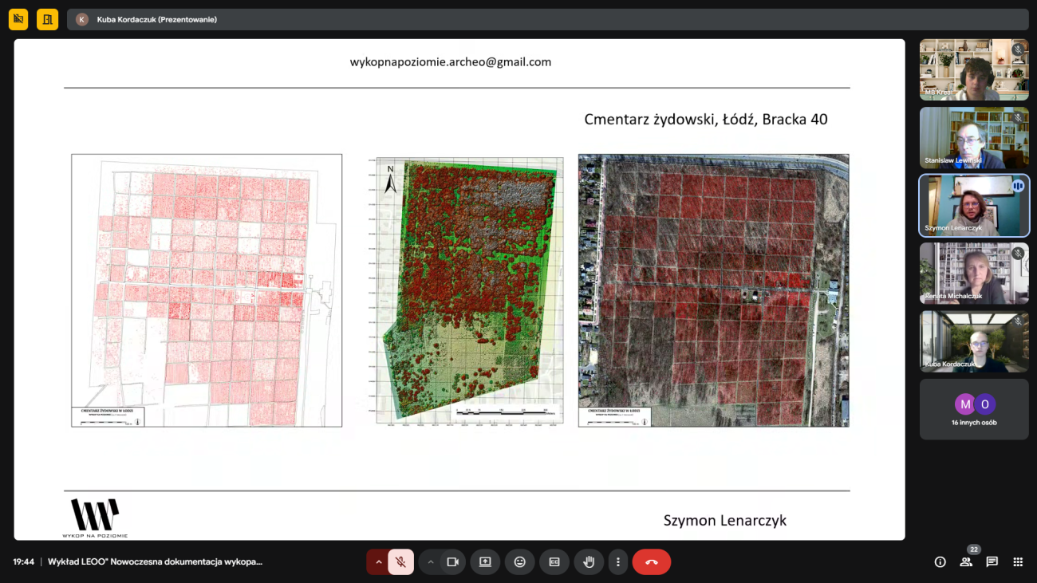Screen dimensions: 1037x583
Task: Open the 16 innych osób tile
Action: click(x=974, y=409)
